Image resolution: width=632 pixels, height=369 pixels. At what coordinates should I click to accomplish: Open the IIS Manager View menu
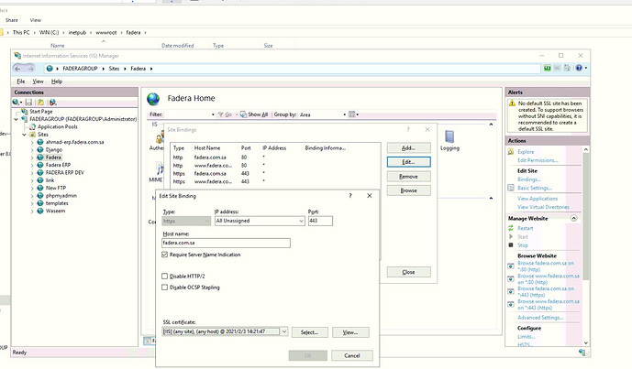pos(38,81)
